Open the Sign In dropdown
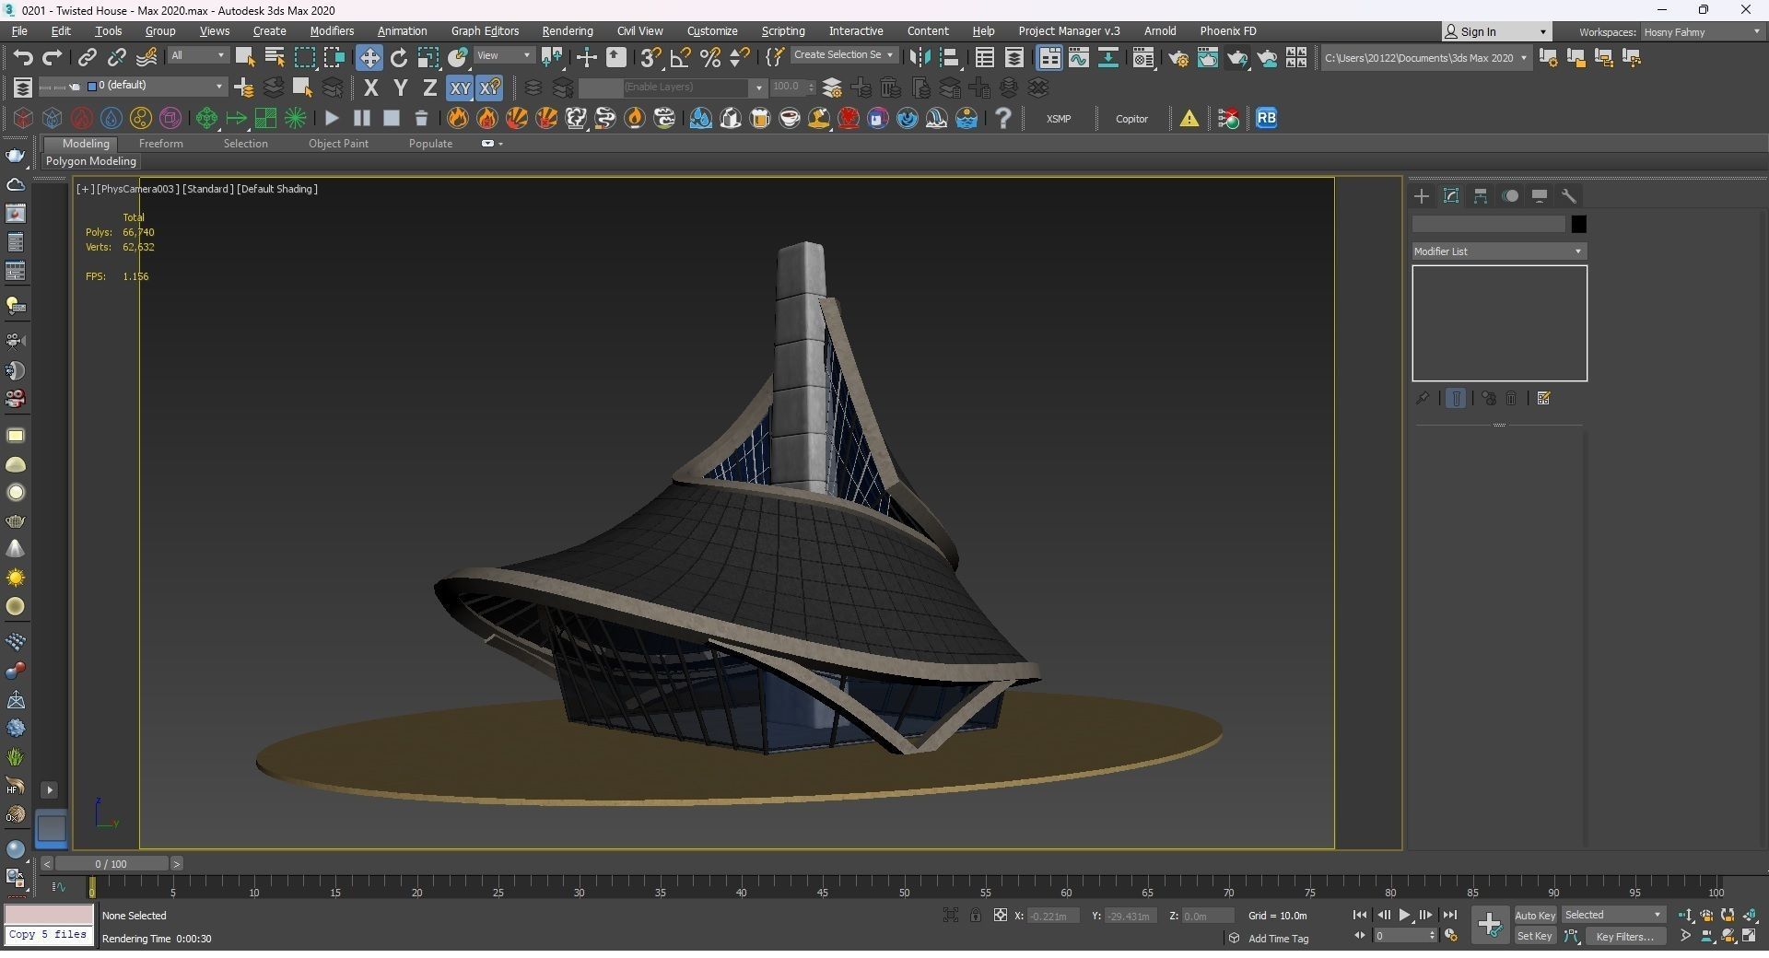The width and height of the screenshot is (1769, 958). [1496, 31]
